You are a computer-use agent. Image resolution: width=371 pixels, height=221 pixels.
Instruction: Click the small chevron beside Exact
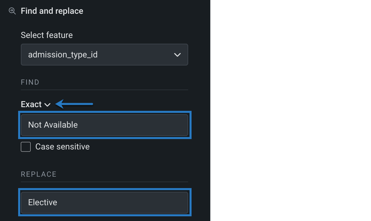(47, 105)
